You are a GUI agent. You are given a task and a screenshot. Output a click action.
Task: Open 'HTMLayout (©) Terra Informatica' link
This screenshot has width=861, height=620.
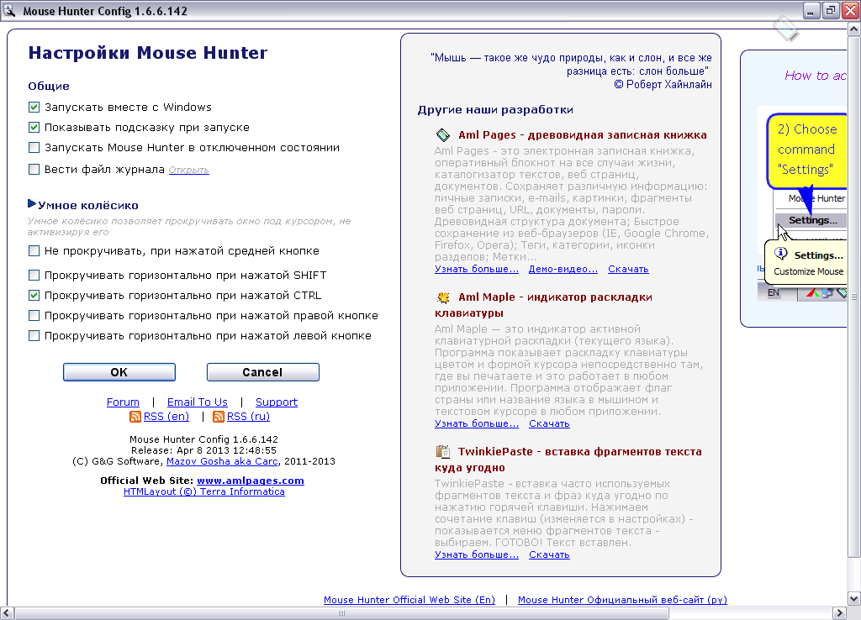pos(204,491)
